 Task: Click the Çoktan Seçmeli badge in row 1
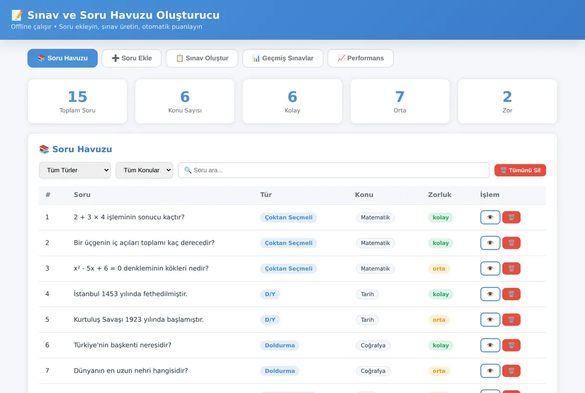click(289, 217)
